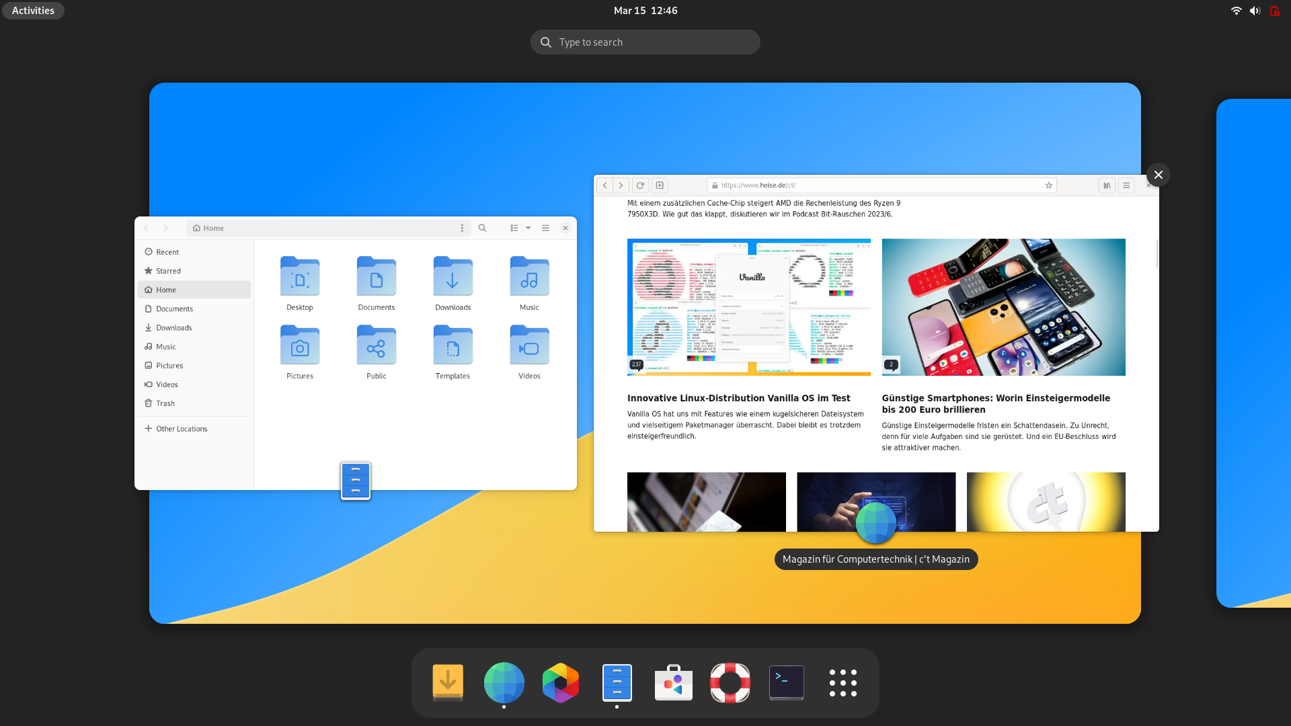Expand view options dropdown arrow in Files
The image size is (1291, 726).
529,228
